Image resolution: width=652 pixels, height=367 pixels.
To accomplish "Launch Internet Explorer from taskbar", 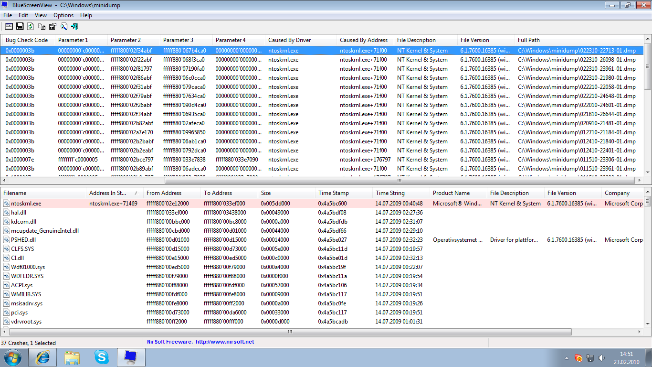I will [x=42, y=357].
